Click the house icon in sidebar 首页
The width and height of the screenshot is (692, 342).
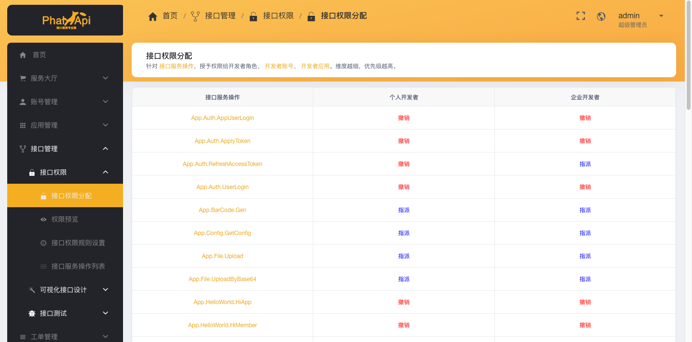(23, 55)
